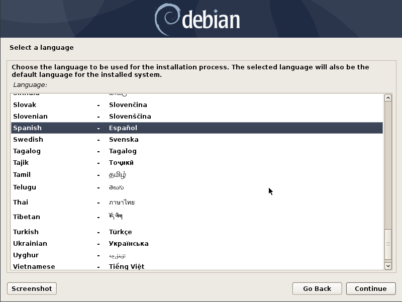Select Slovenian language row
The height and width of the screenshot is (302, 402).
click(197, 117)
